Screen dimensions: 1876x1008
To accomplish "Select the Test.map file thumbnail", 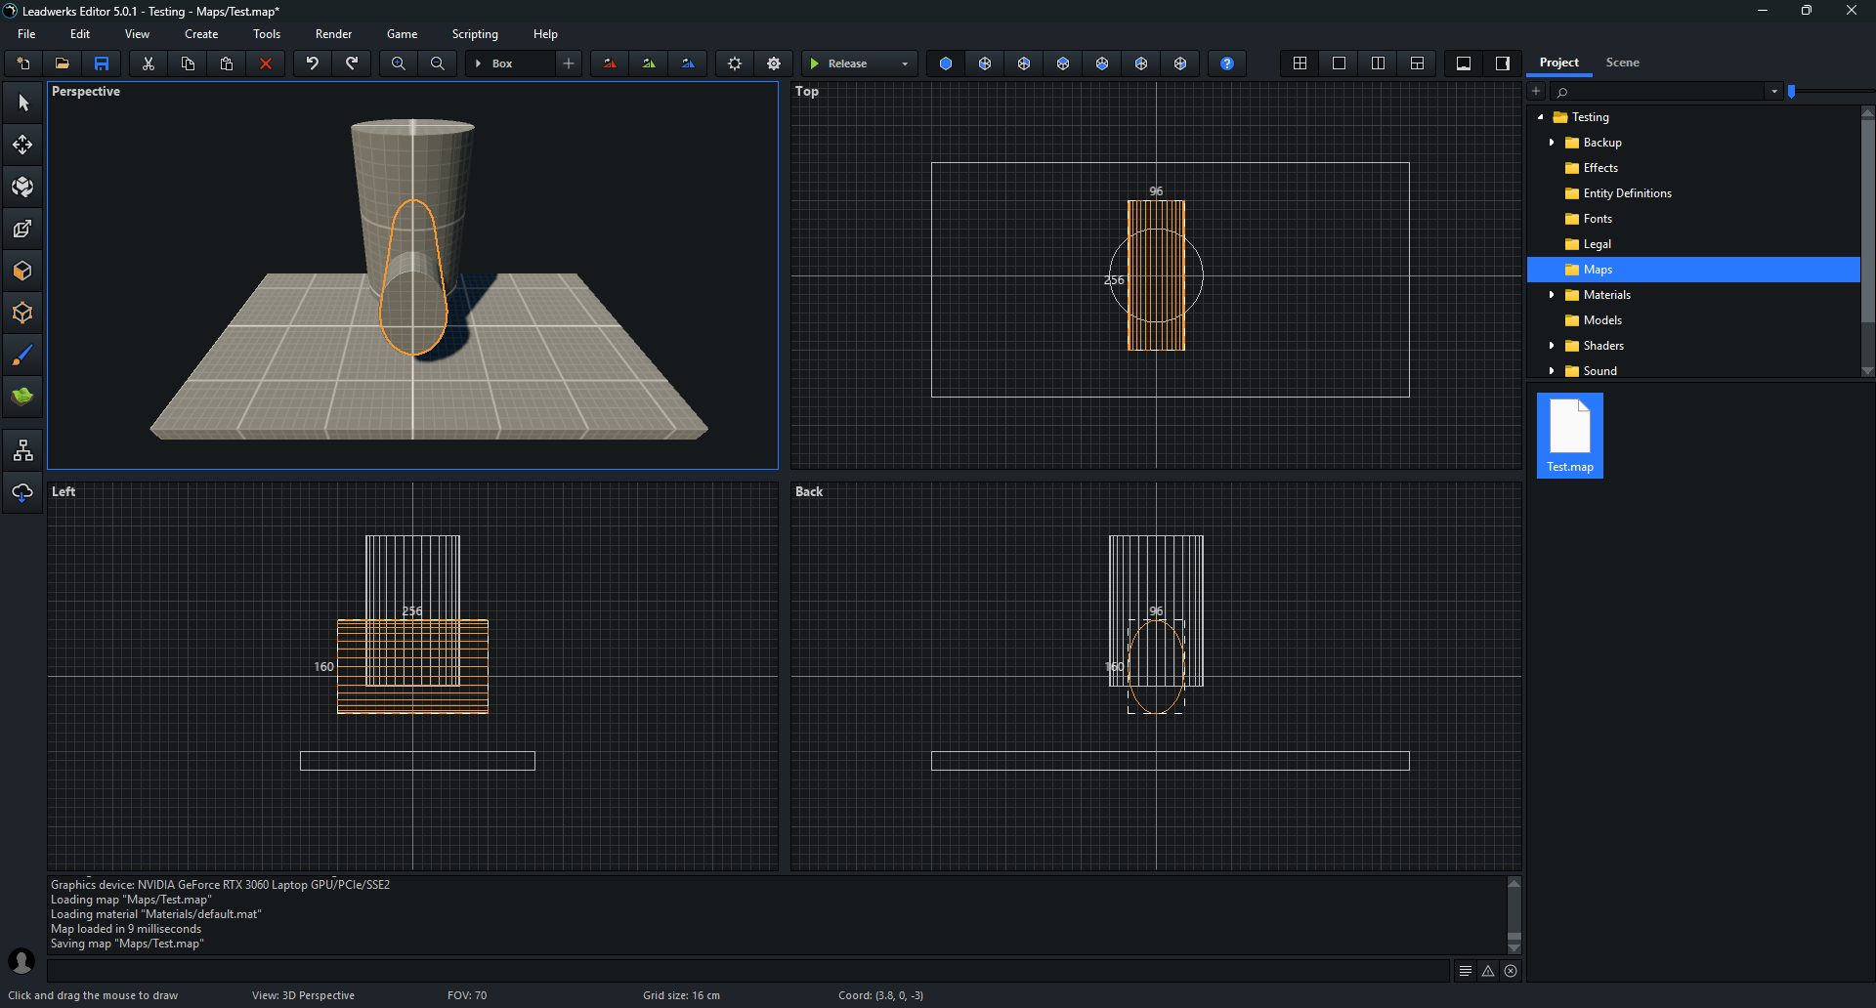I will 1570,436.
